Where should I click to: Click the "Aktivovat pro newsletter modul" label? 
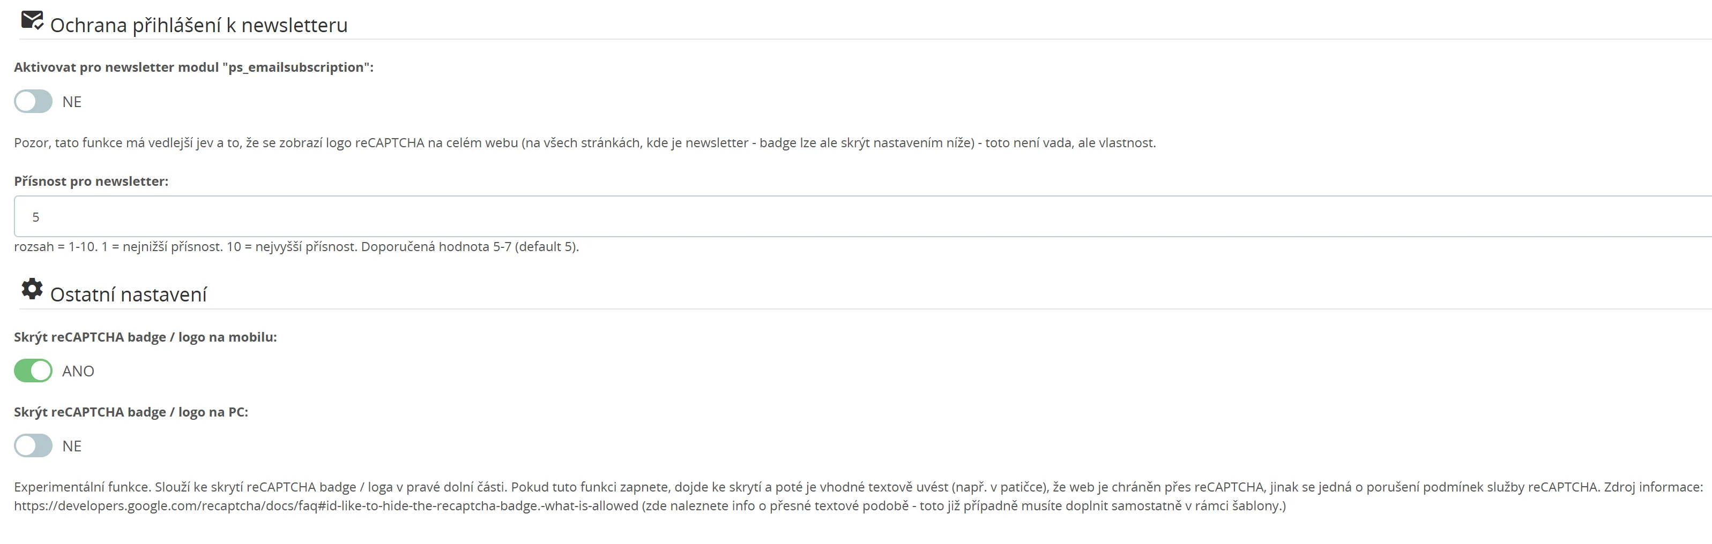pos(193,67)
